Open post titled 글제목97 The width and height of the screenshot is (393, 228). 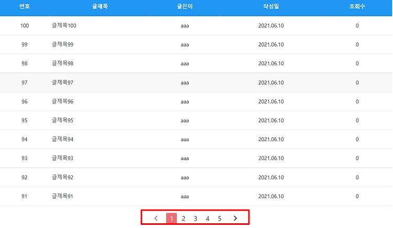pyautogui.click(x=62, y=83)
